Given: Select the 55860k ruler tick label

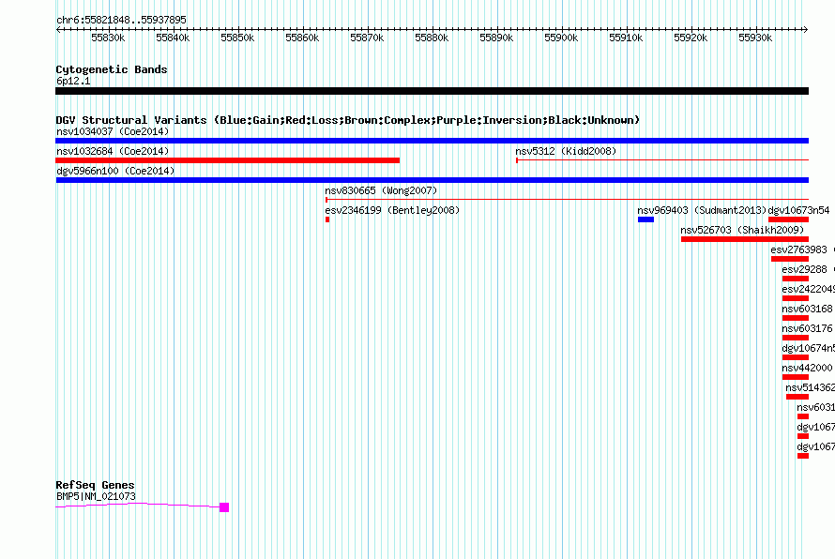Looking at the screenshot, I should tap(302, 38).
